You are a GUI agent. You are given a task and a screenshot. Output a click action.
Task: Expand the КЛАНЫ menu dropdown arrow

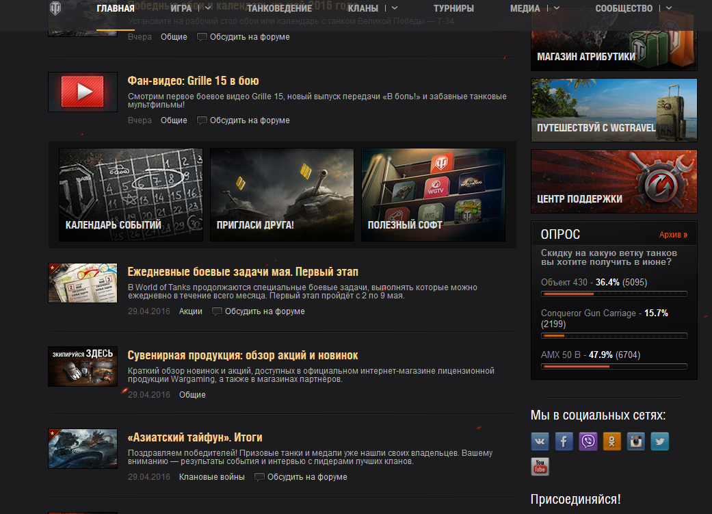(395, 8)
